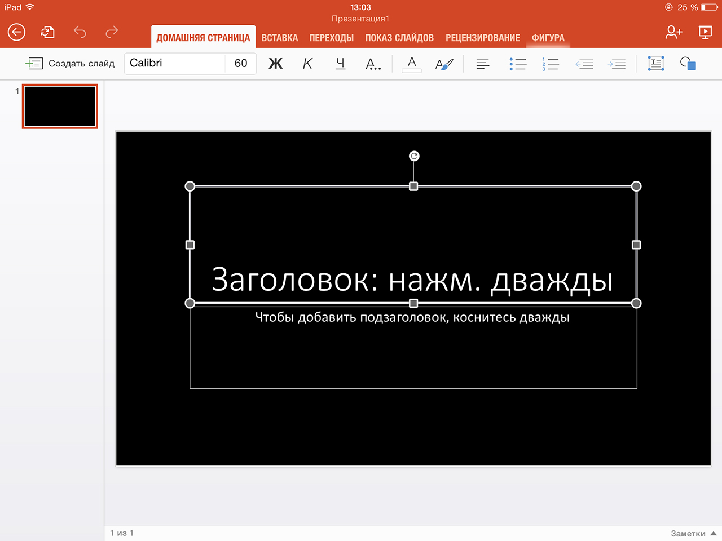Click the rotation handle above title box

coord(414,156)
